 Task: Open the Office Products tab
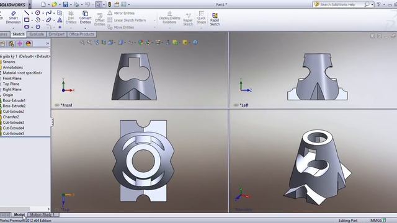point(81,34)
